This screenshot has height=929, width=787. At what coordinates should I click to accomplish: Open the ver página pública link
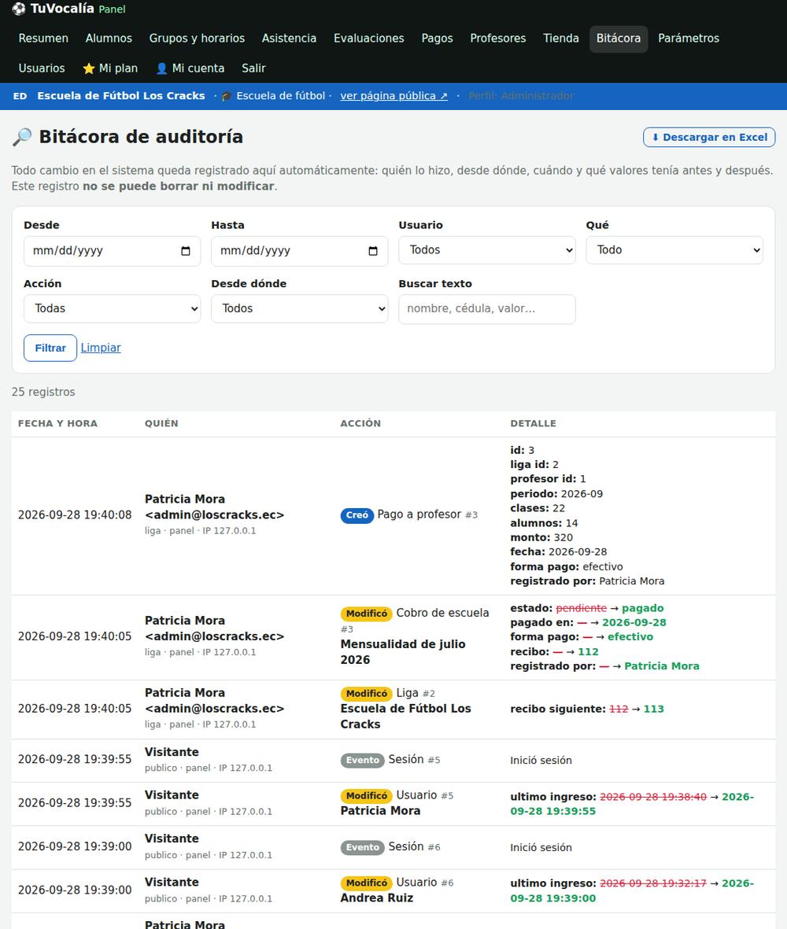pyautogui.click(x=393, y=96)
